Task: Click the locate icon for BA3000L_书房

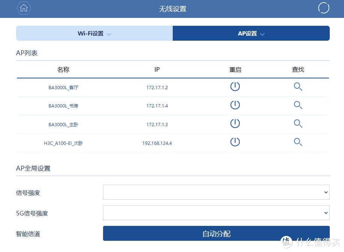Action: (x=298, y=105)
